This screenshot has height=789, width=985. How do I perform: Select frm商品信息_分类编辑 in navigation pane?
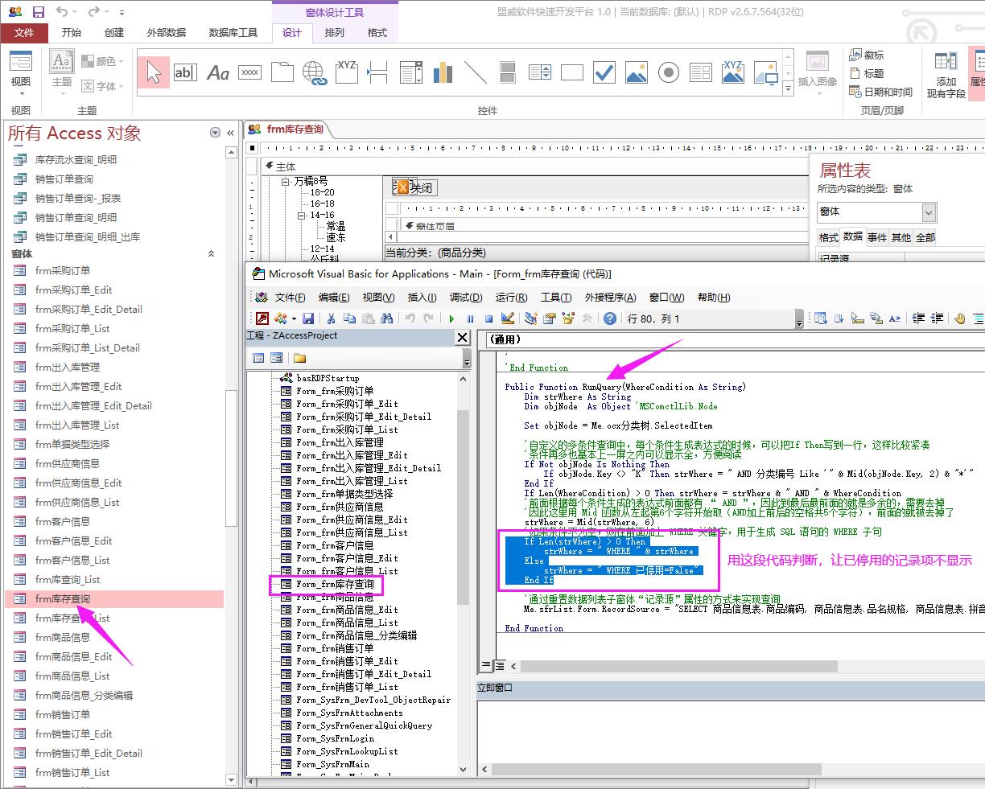(x=84, y=695)
